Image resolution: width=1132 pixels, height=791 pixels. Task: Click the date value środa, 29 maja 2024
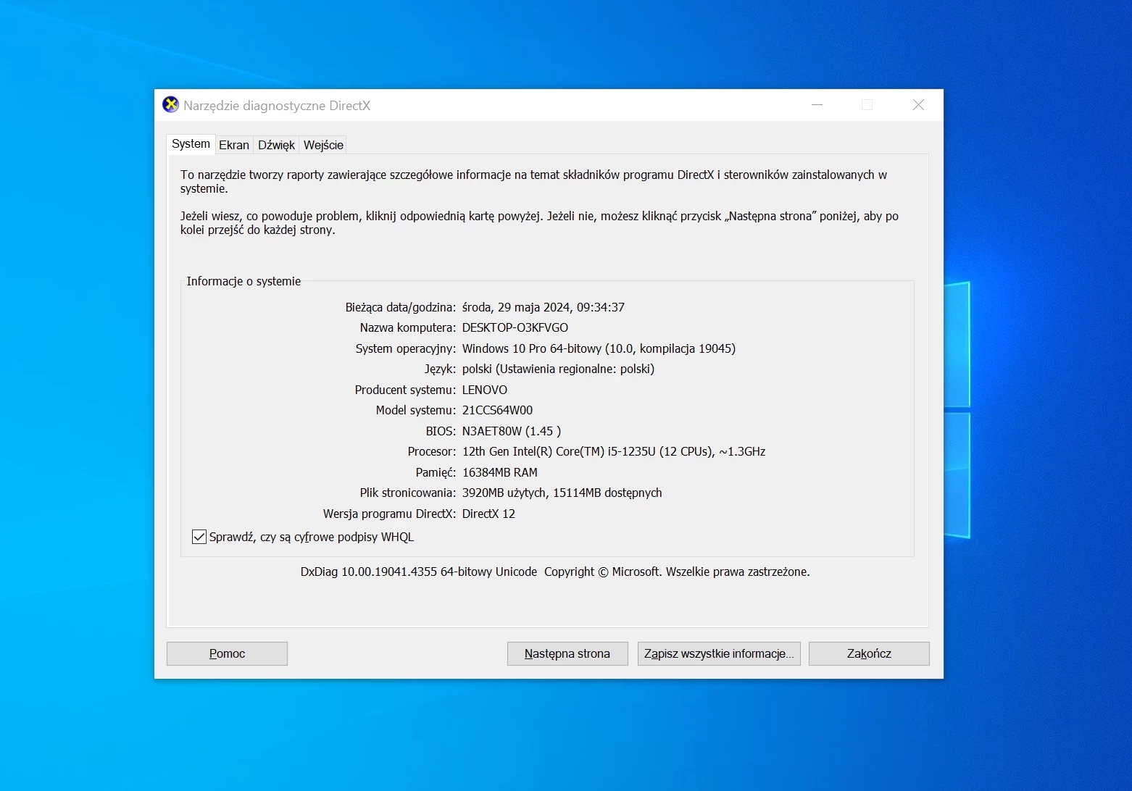544,307
